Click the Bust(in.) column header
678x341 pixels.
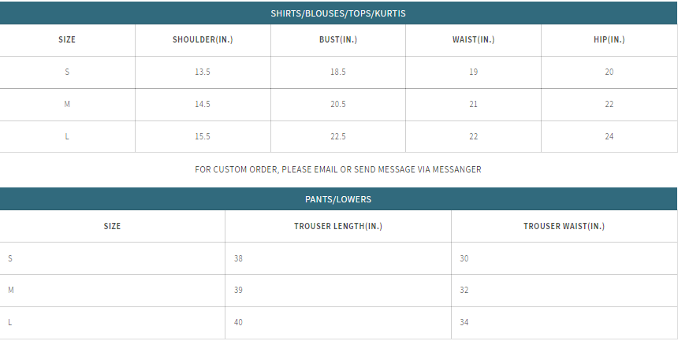click(338, 40)
